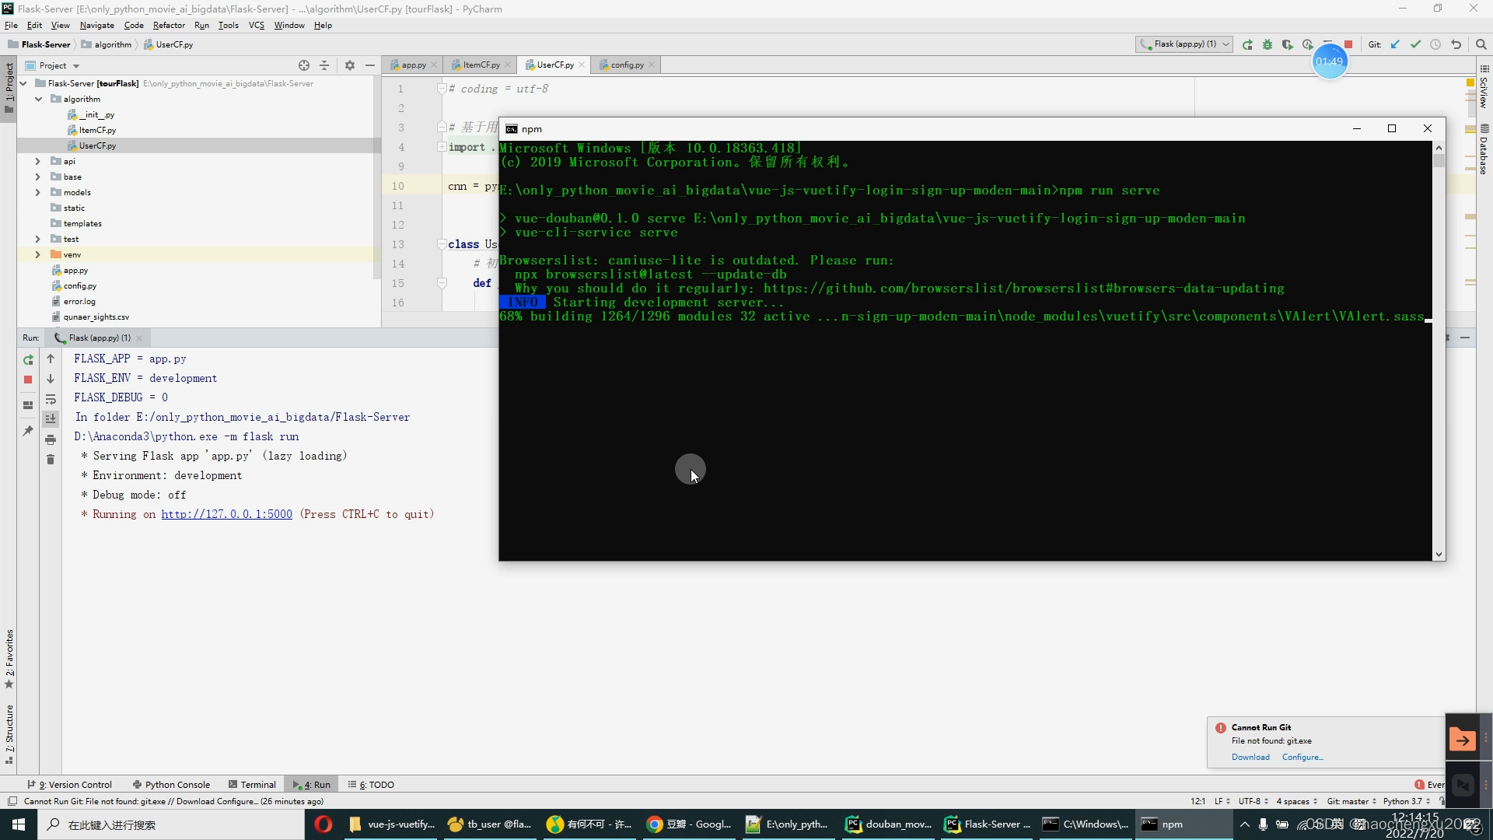Click the Git Commit checkmark icon
Viewport: 1493px width, 840px height.
pyautogui.click(x=1415, y=44)
